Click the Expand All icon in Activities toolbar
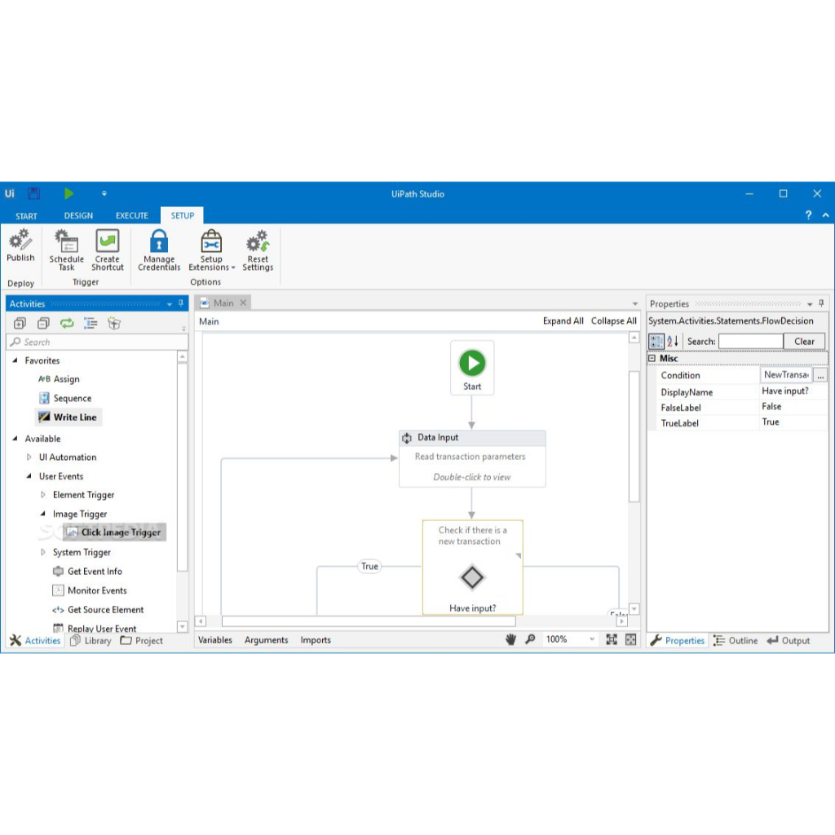This screenshot has height=835, width=835. pyautogui.click(x=20, y=323)
